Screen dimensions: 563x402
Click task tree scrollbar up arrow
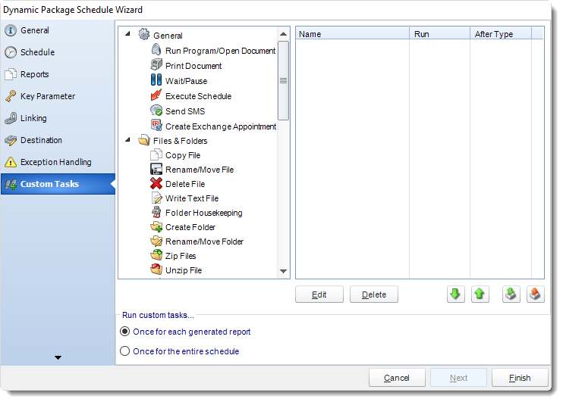click(x=283, y=33)
